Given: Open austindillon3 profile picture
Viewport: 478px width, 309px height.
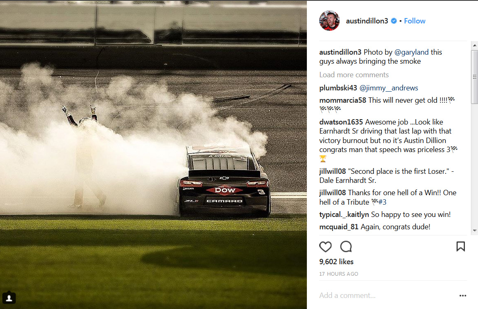Looking at the screenshot, I should coord(329,21).
